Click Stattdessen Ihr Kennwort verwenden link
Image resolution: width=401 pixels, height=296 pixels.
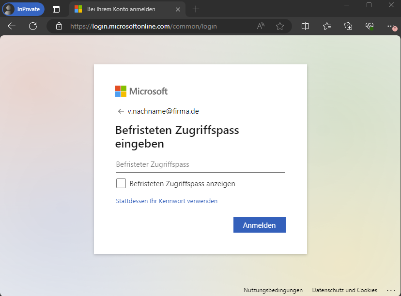click(x=167, y=201)
